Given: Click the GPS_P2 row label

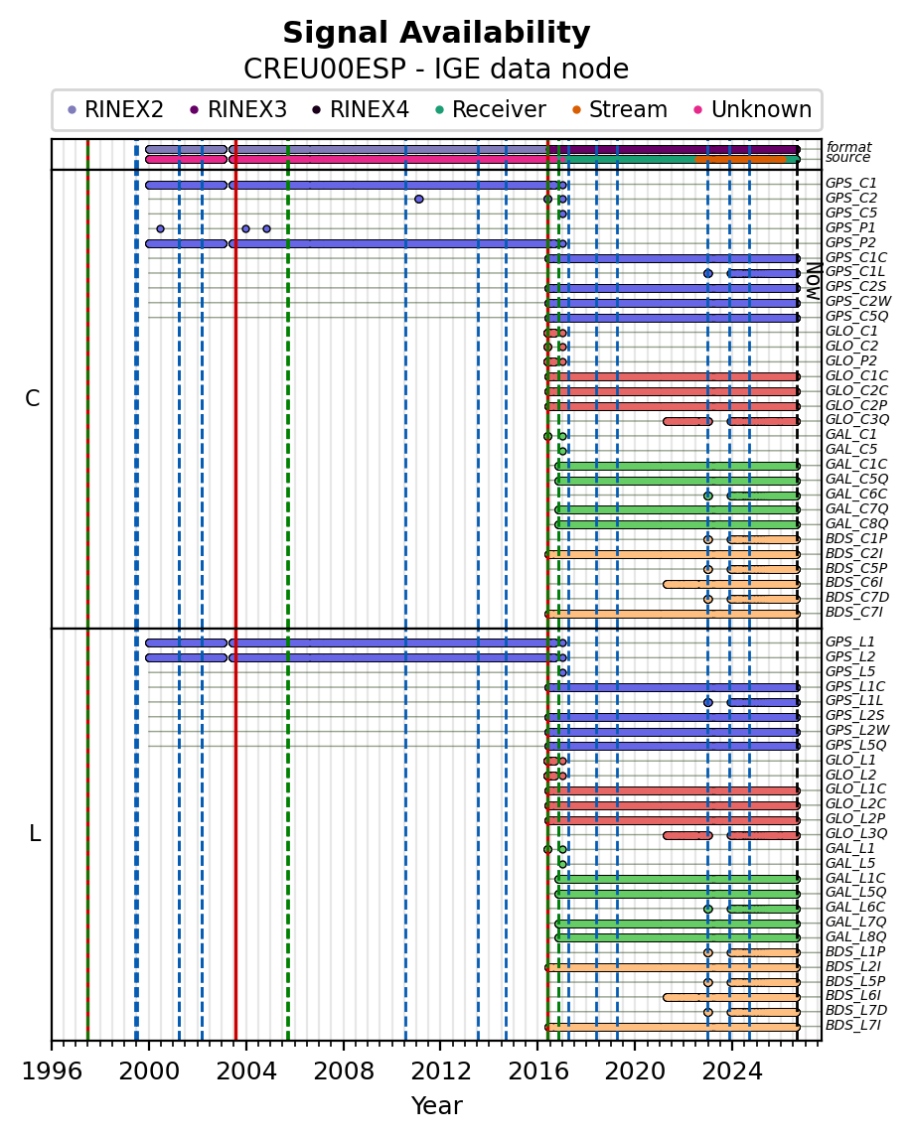Looking at the screenshot, I should (x=851, y=242).
